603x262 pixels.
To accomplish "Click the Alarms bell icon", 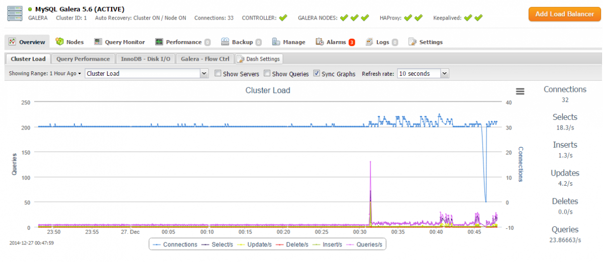I will [x=320, y=42].
